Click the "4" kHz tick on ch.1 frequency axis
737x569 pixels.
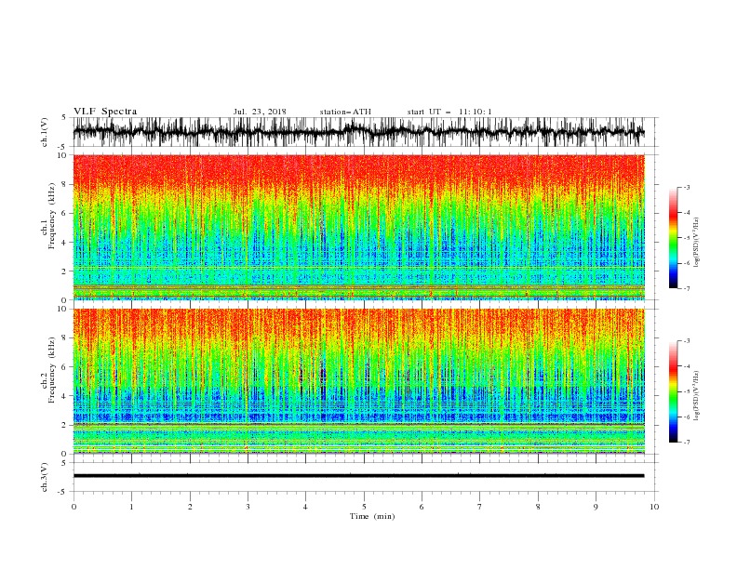coord(64,243)
